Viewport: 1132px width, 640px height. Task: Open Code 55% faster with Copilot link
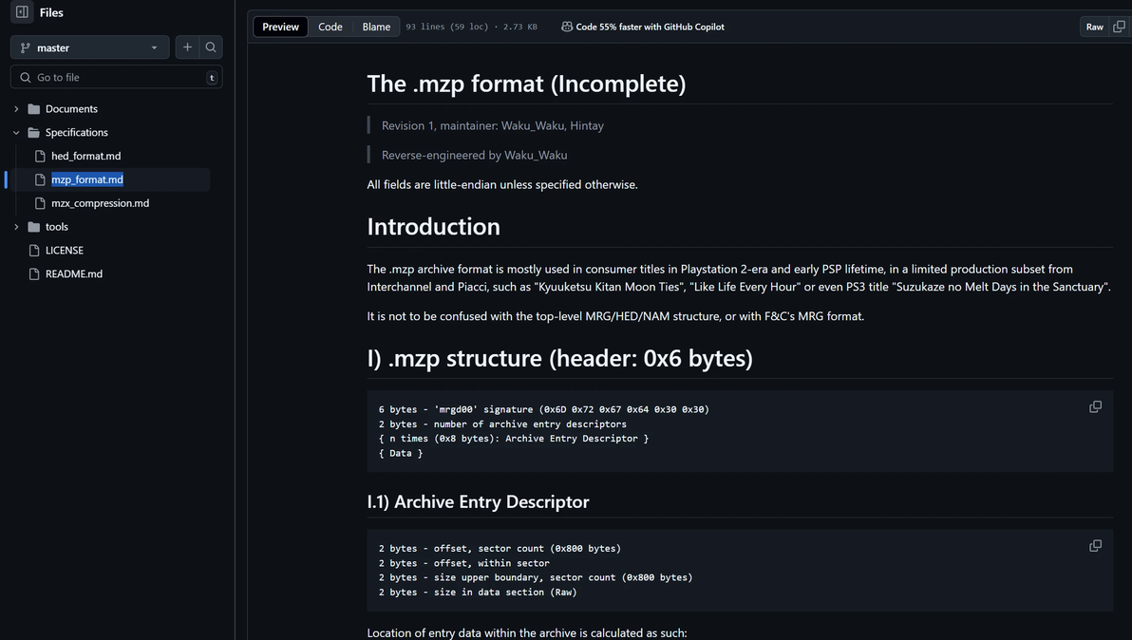(x=650, y=27)
